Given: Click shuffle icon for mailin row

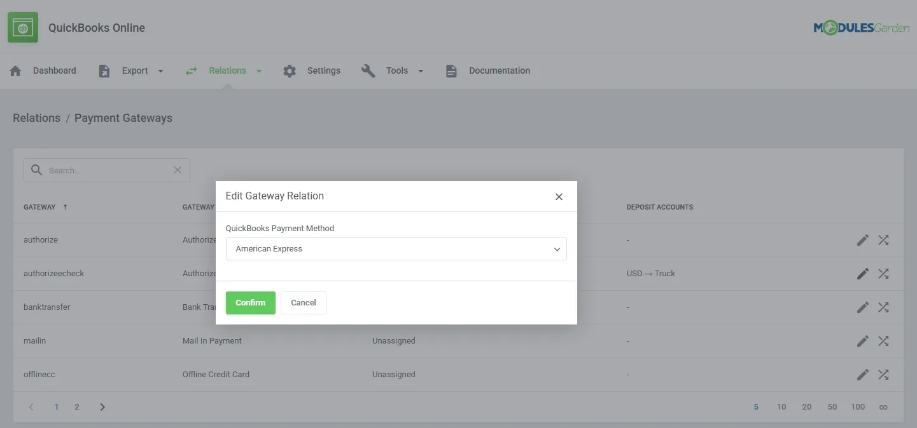Looking at the screenshot, I should click(x=883, y=341).
